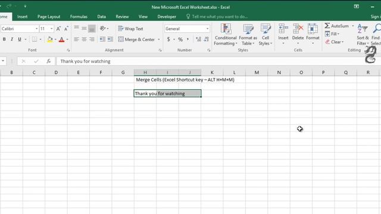Cancel formula bar entry

tap(23, 61)
